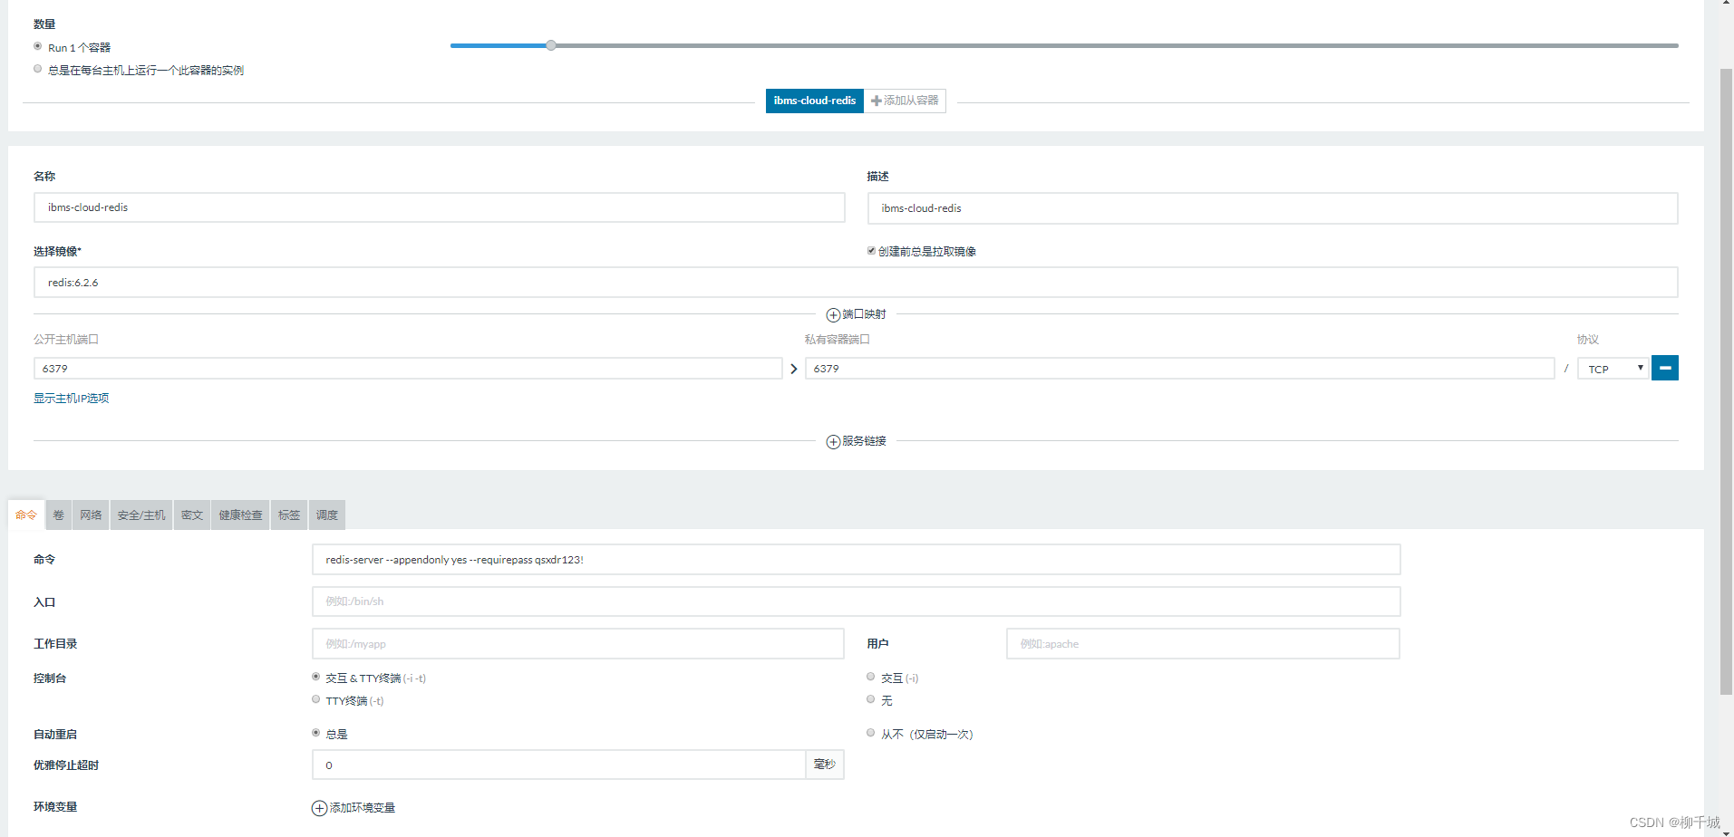Select TTY终端 (-t) console option
The height and width of the screenshot is (837, 1734).
coord(316,699)
